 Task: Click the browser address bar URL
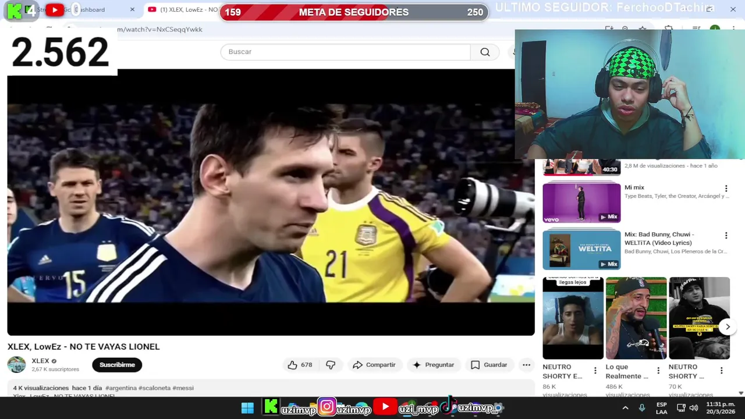(160, 29)
